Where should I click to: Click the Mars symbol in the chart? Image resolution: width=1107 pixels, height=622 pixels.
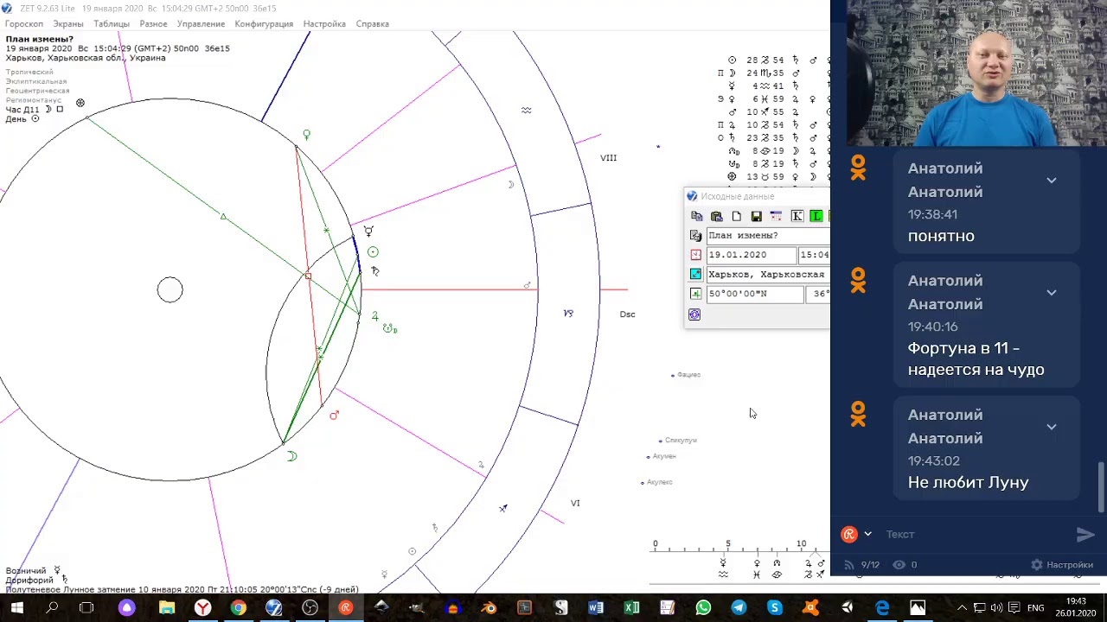(x=334, y=416)
